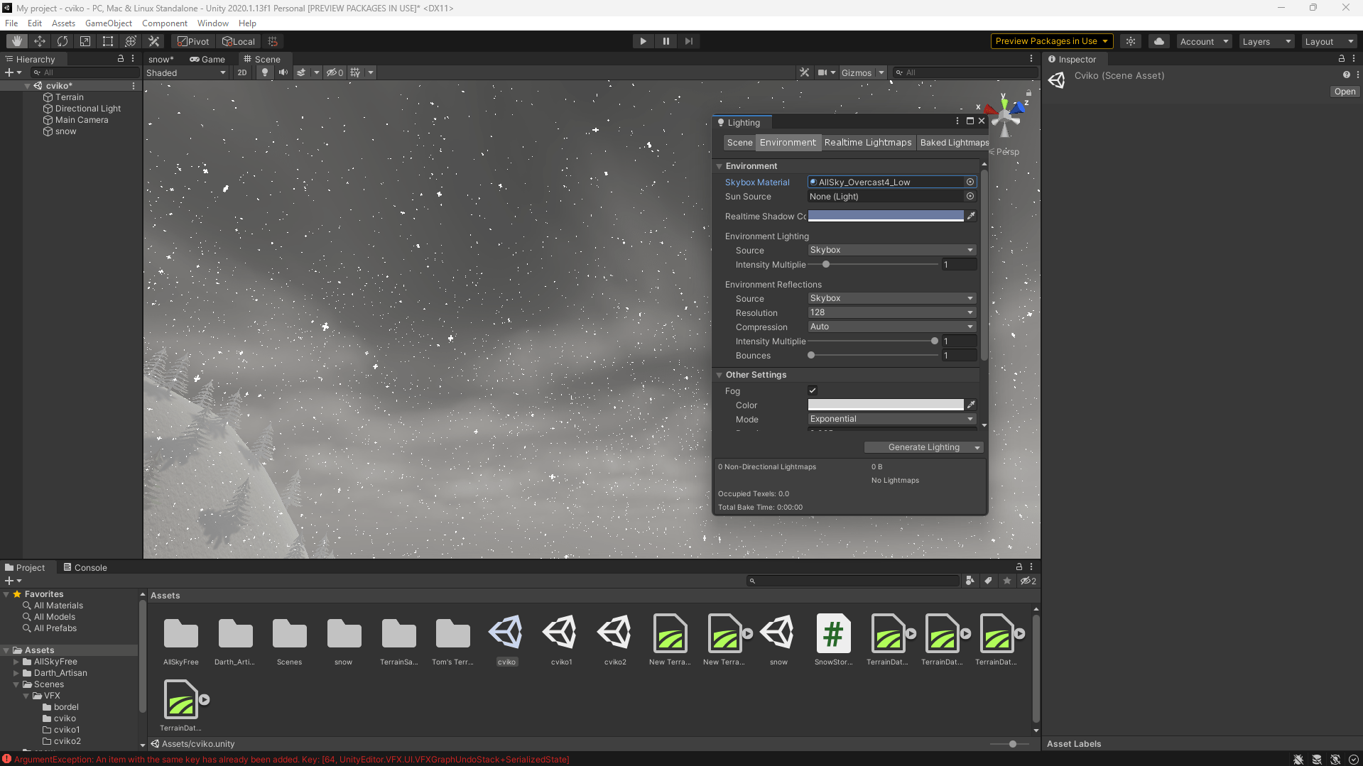
Task: Toggle scene grid visibility
Action: pos(355,72)
